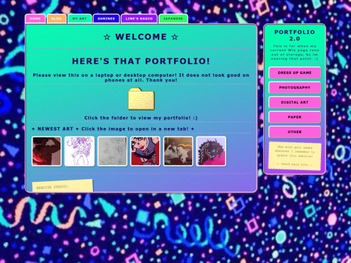Open the JAPANESE tab
351x263 pixels.
[173, 19]
